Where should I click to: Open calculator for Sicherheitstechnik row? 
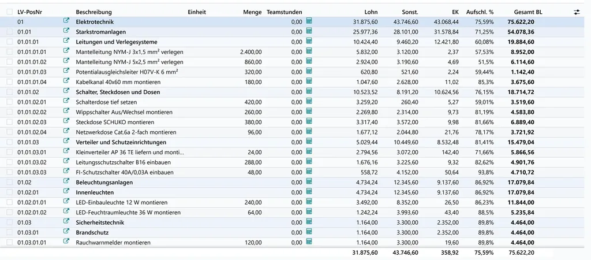(309, 221)
